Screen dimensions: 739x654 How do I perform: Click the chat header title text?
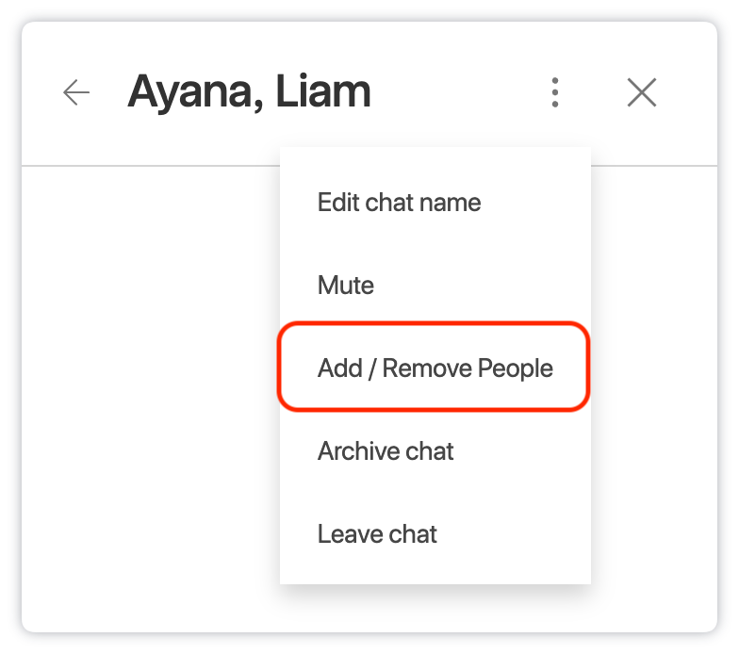click(x=249, y=92)
